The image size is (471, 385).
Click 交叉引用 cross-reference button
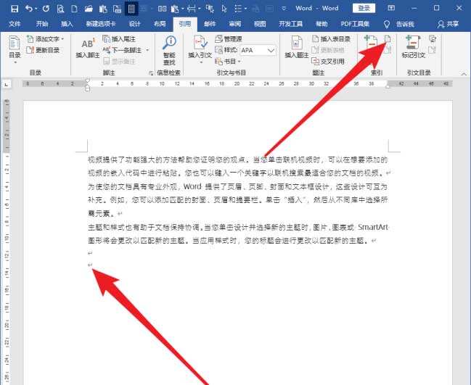[x=328, y=62]
